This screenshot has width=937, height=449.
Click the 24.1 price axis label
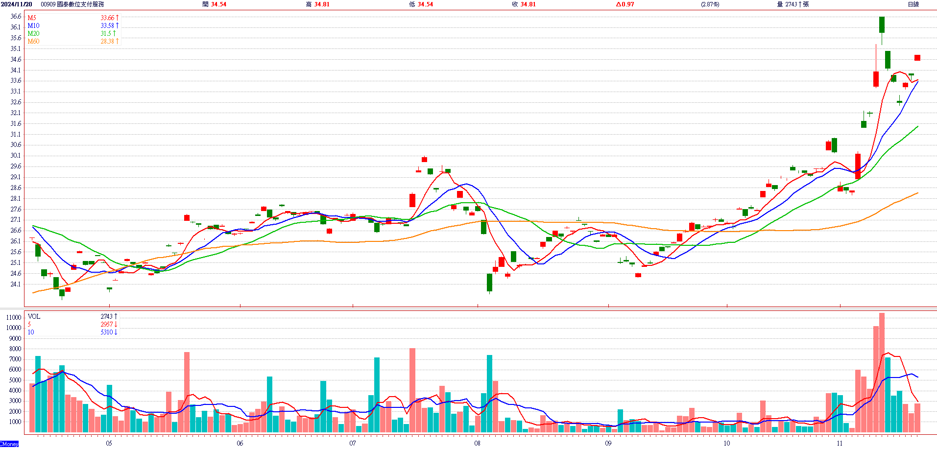[16, 284]
